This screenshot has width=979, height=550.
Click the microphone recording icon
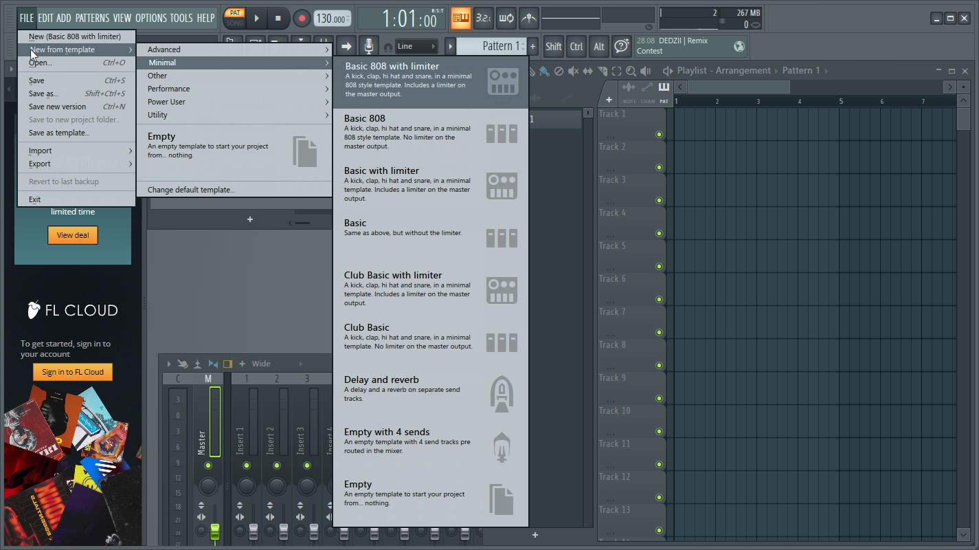(x=369, y=46)
